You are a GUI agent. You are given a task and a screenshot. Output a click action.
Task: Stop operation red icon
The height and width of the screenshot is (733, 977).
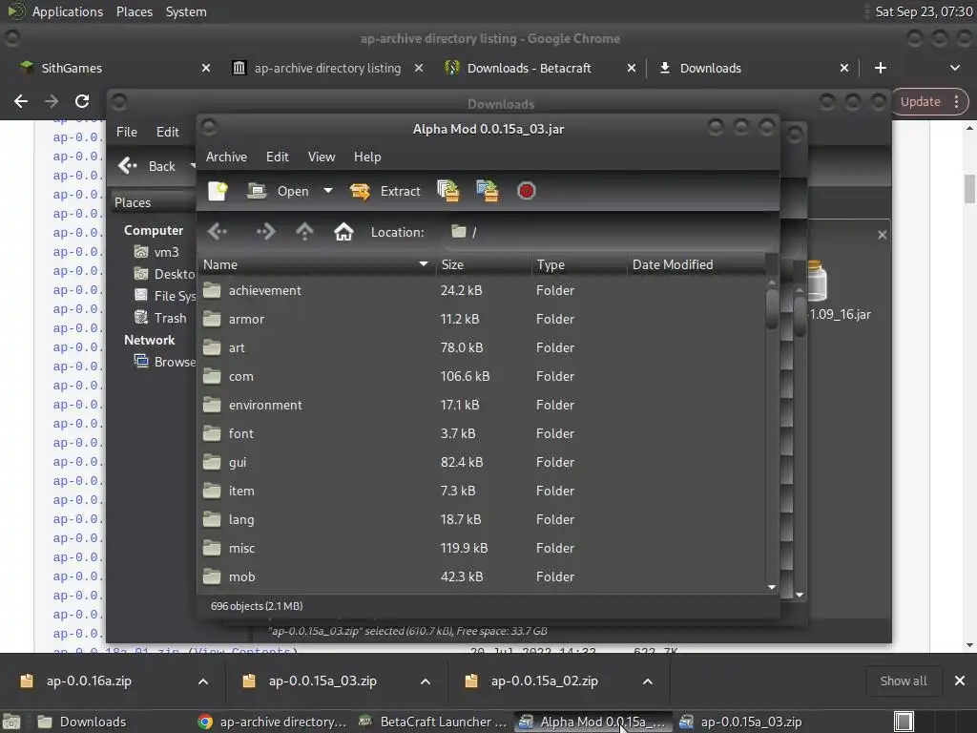tap(527, 191)
